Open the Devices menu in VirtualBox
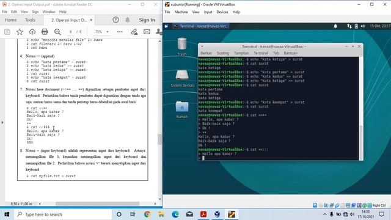This screenshot has width=391, height=220. 222,12
